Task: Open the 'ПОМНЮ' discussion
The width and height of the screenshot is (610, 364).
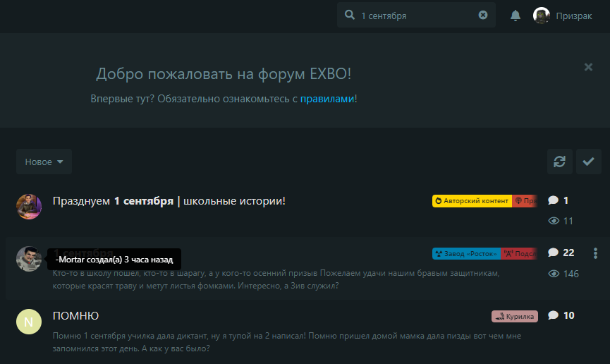Action: click(x=75, y=316)
